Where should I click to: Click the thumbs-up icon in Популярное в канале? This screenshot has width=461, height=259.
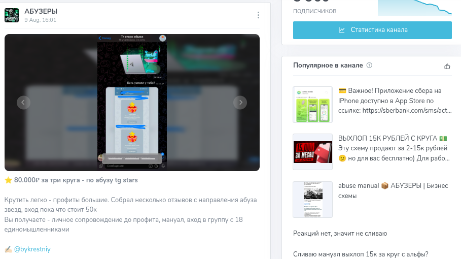tap(447, 66)
